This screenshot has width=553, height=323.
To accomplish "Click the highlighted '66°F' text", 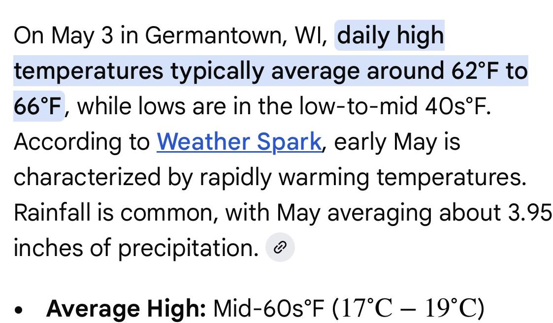I will [x=38, y=106].
